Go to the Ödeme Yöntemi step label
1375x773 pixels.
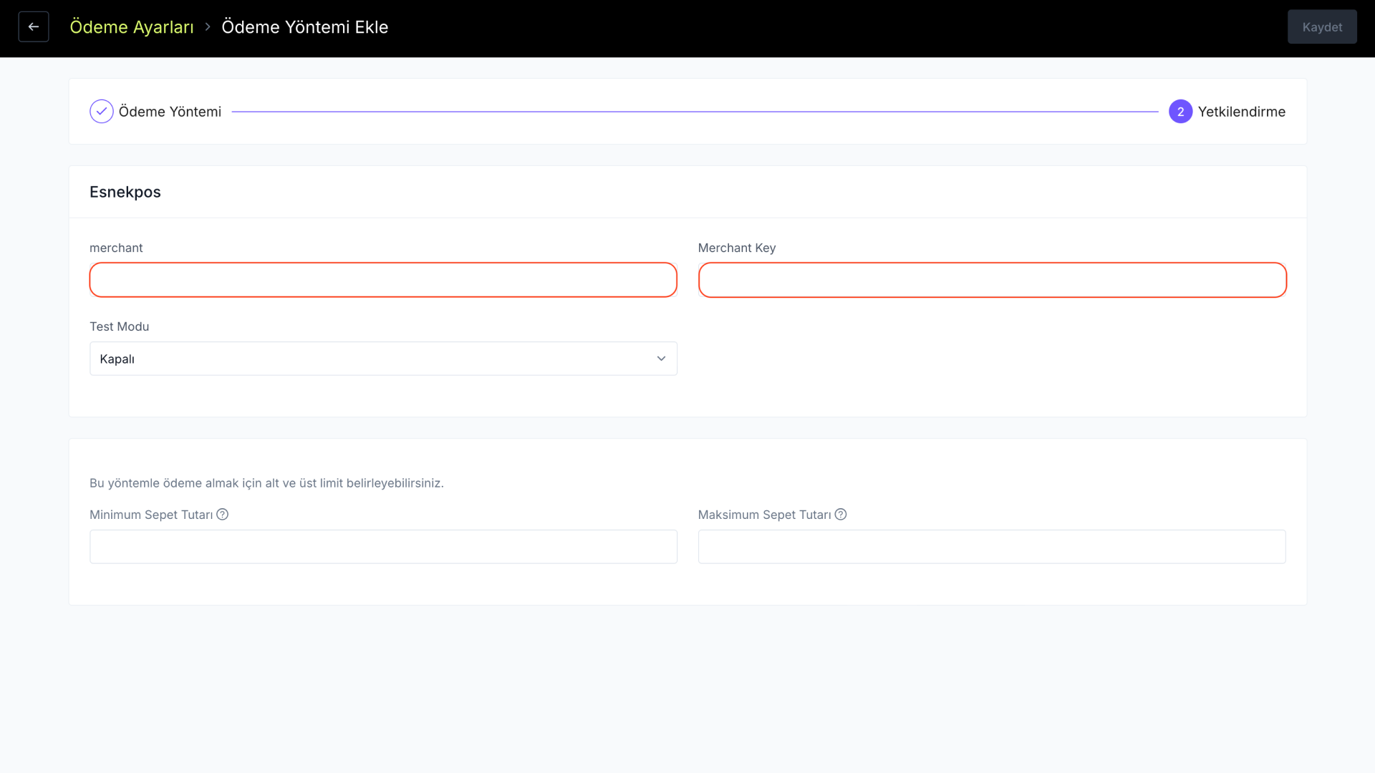point(170,112)
